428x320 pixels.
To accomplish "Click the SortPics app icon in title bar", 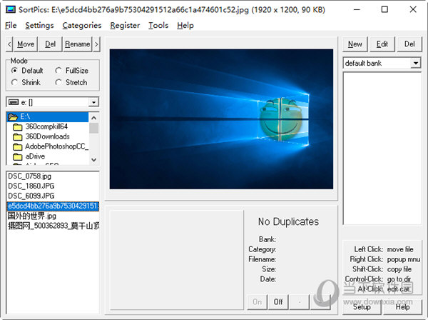I will pyautogui.click(x=11, y=9).
